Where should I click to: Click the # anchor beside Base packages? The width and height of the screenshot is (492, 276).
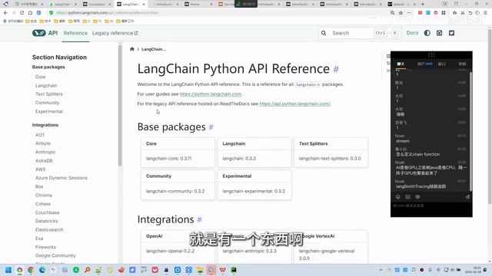[211, 127]
